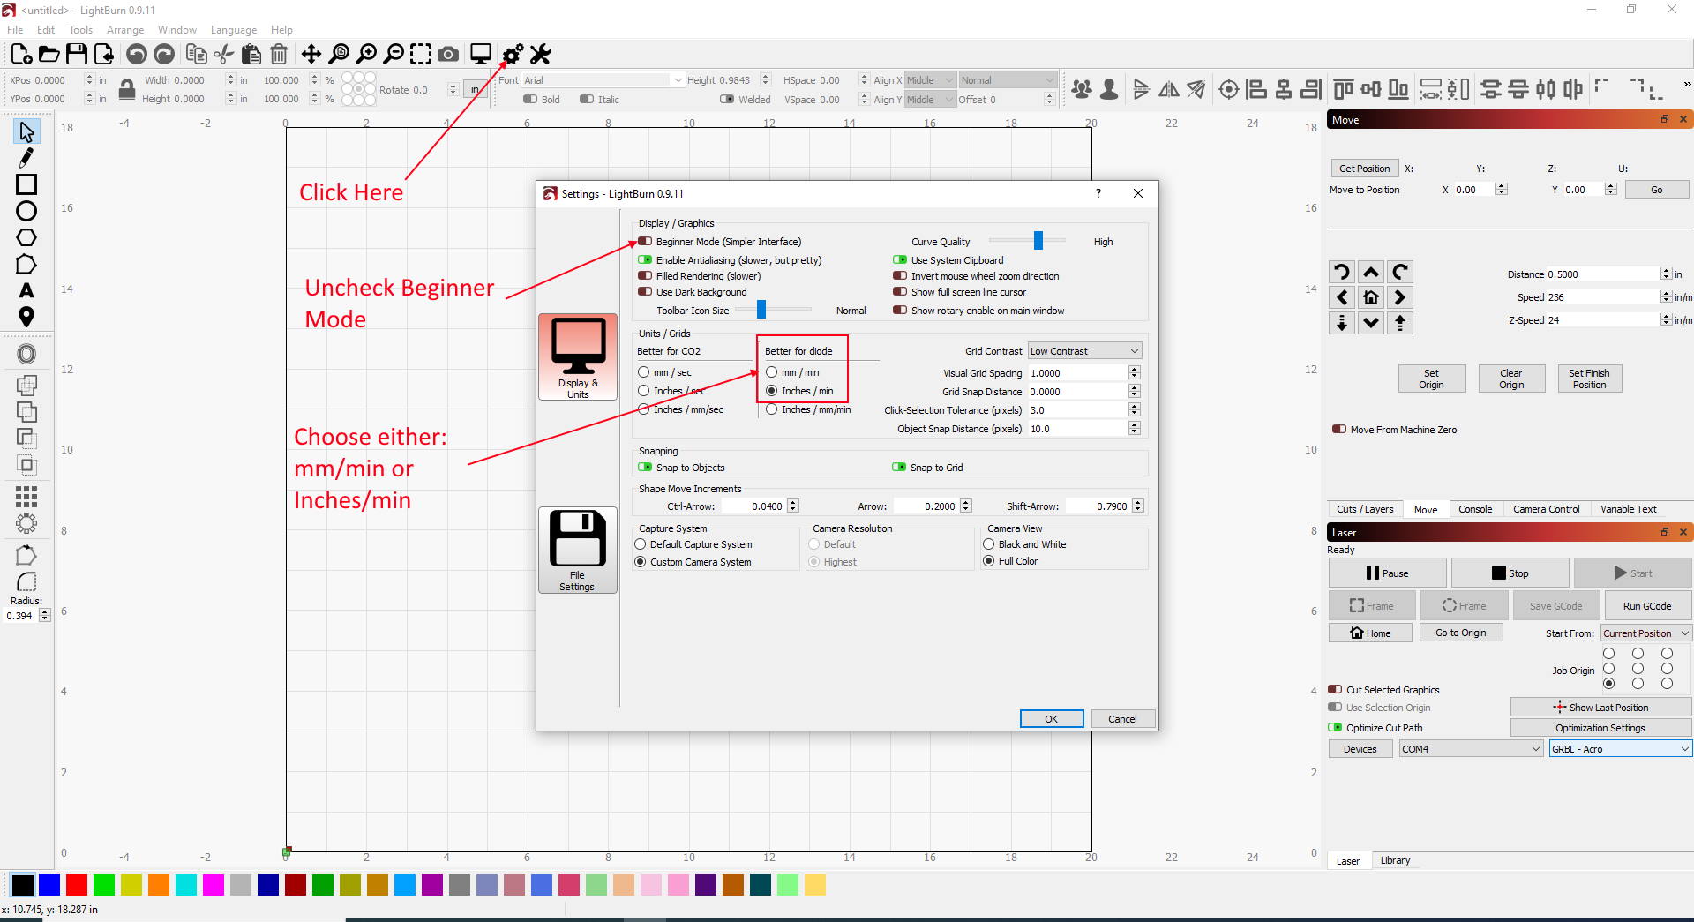Click Set Origin button
This screenshot has width=1694, height=922.
click(1431, 379)
